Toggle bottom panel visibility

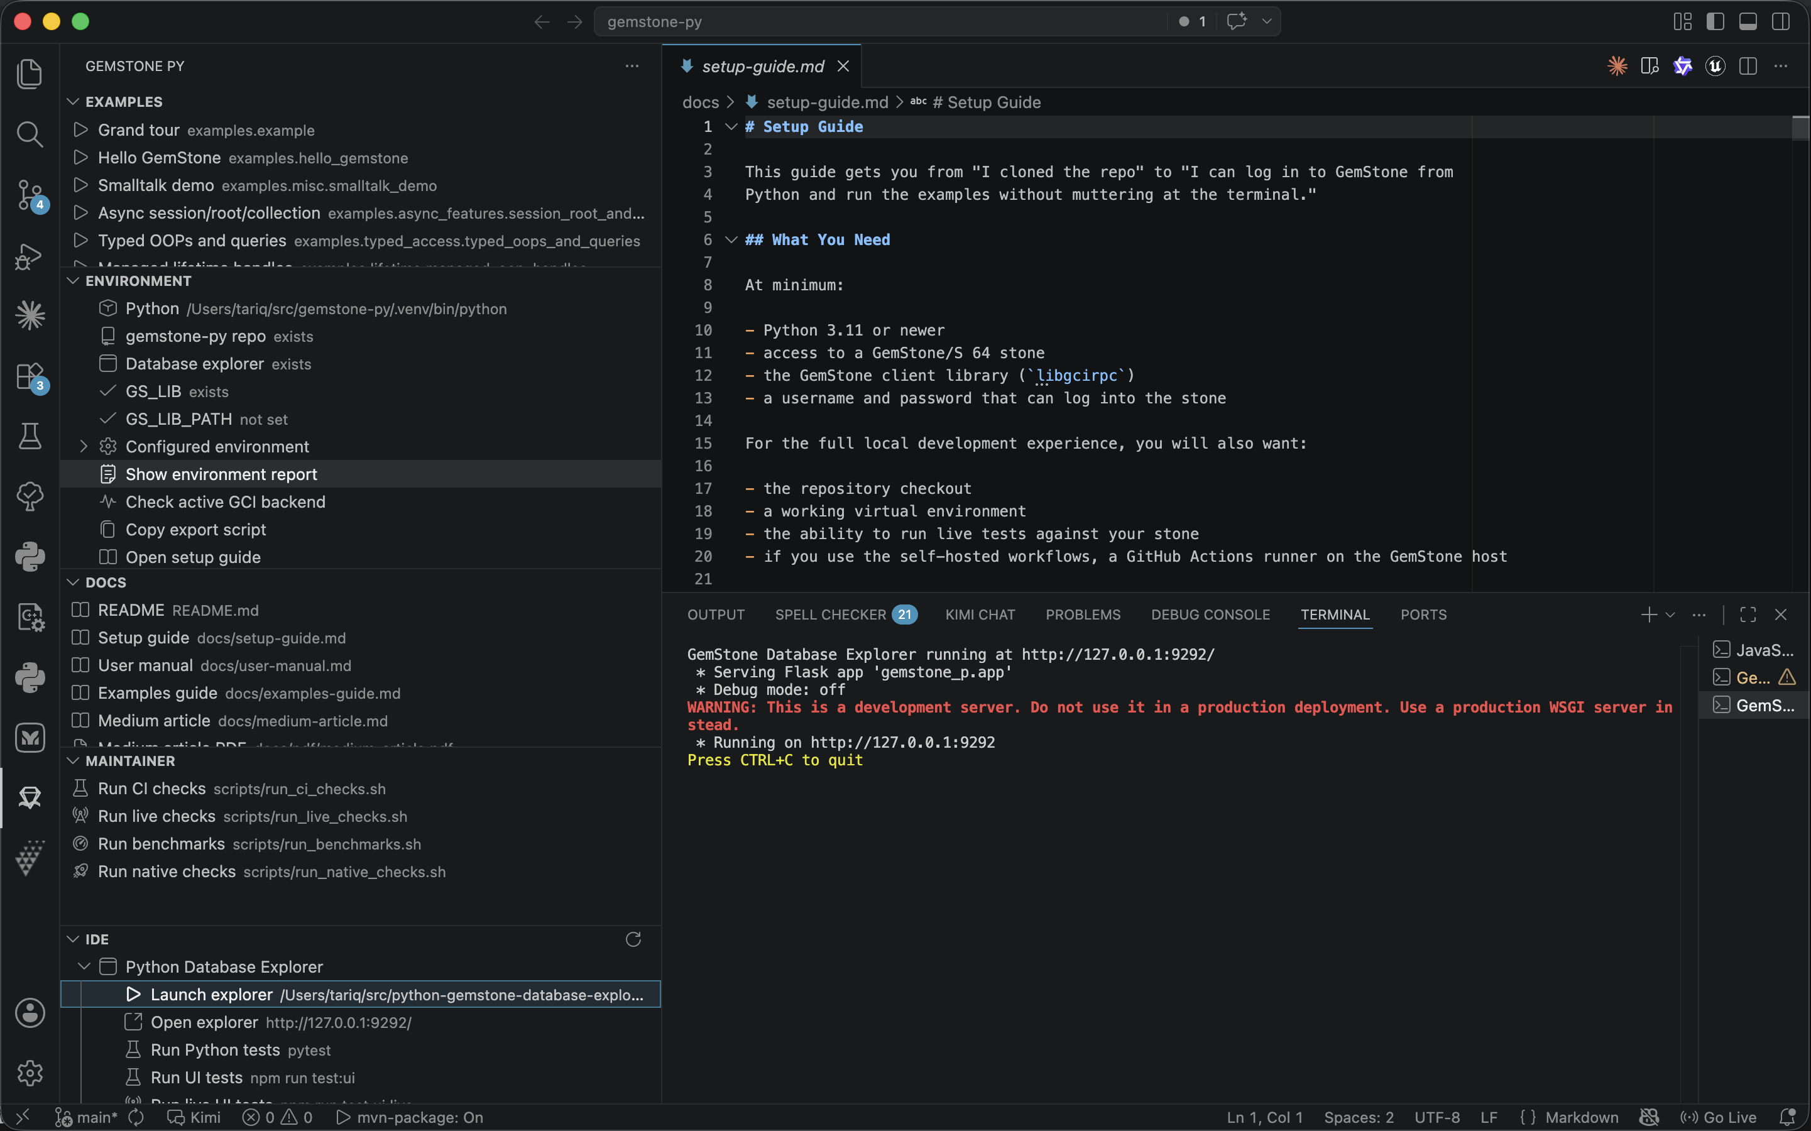coord(1748,22)
